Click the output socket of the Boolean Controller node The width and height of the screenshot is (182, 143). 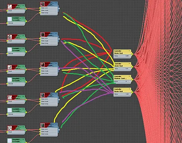(132, 80)
